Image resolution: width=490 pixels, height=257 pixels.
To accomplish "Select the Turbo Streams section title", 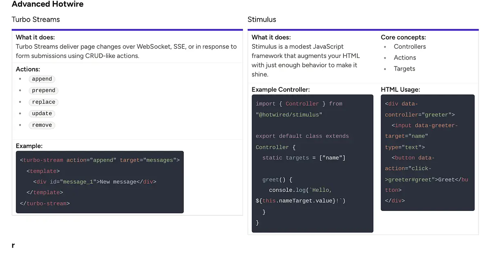I will (36, 20).
